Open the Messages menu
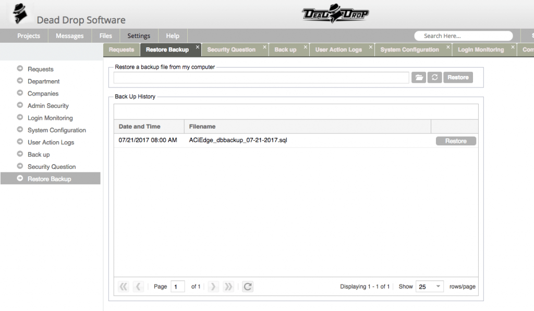This screenshot has width=534, height=311. coord(69,35)
